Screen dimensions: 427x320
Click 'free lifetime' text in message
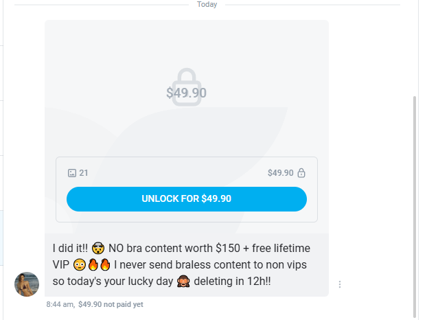pyautogui.click(x=280, y=248)
